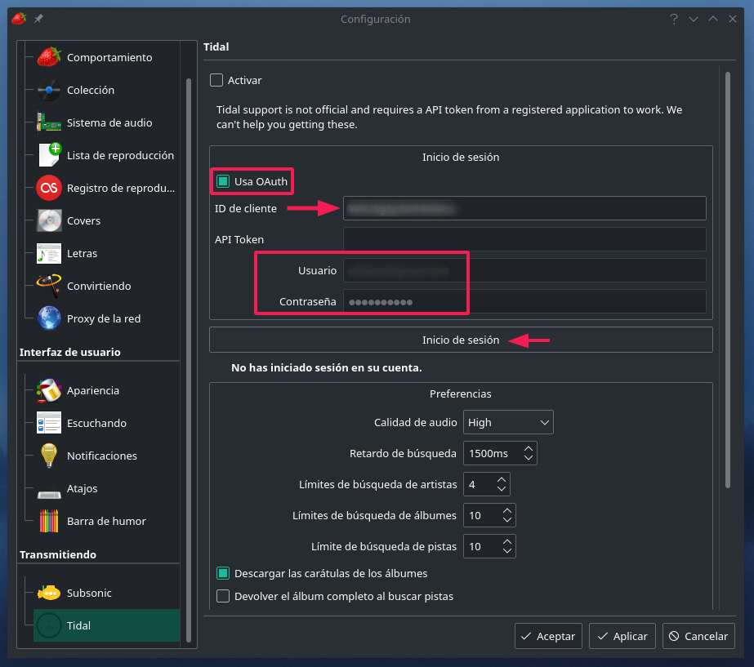Click the Apariencia paint bucket icon
The width and height of the screenshot is (754, 667).
click(x=49, y=390)
